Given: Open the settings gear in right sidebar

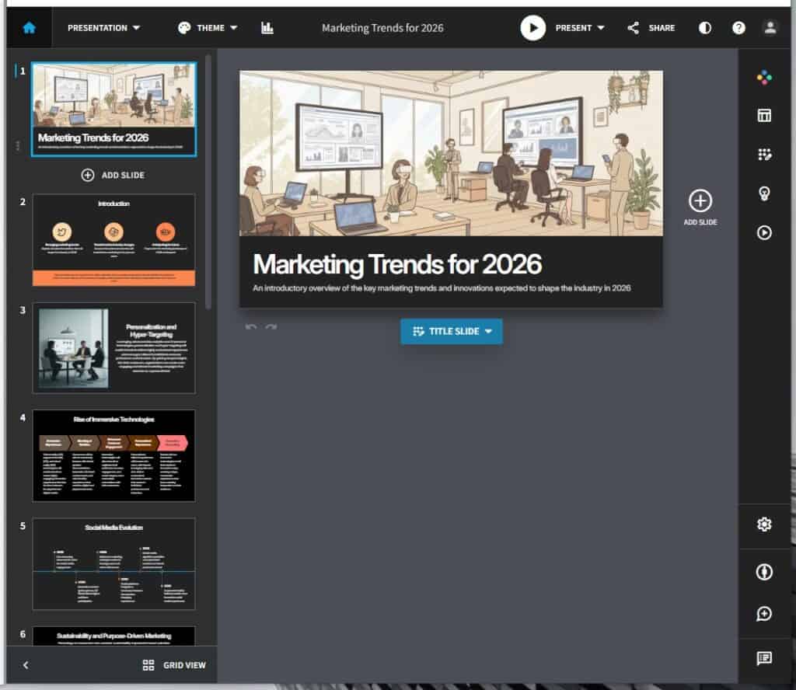Looking at the screenshot, I should coord(764,524).
